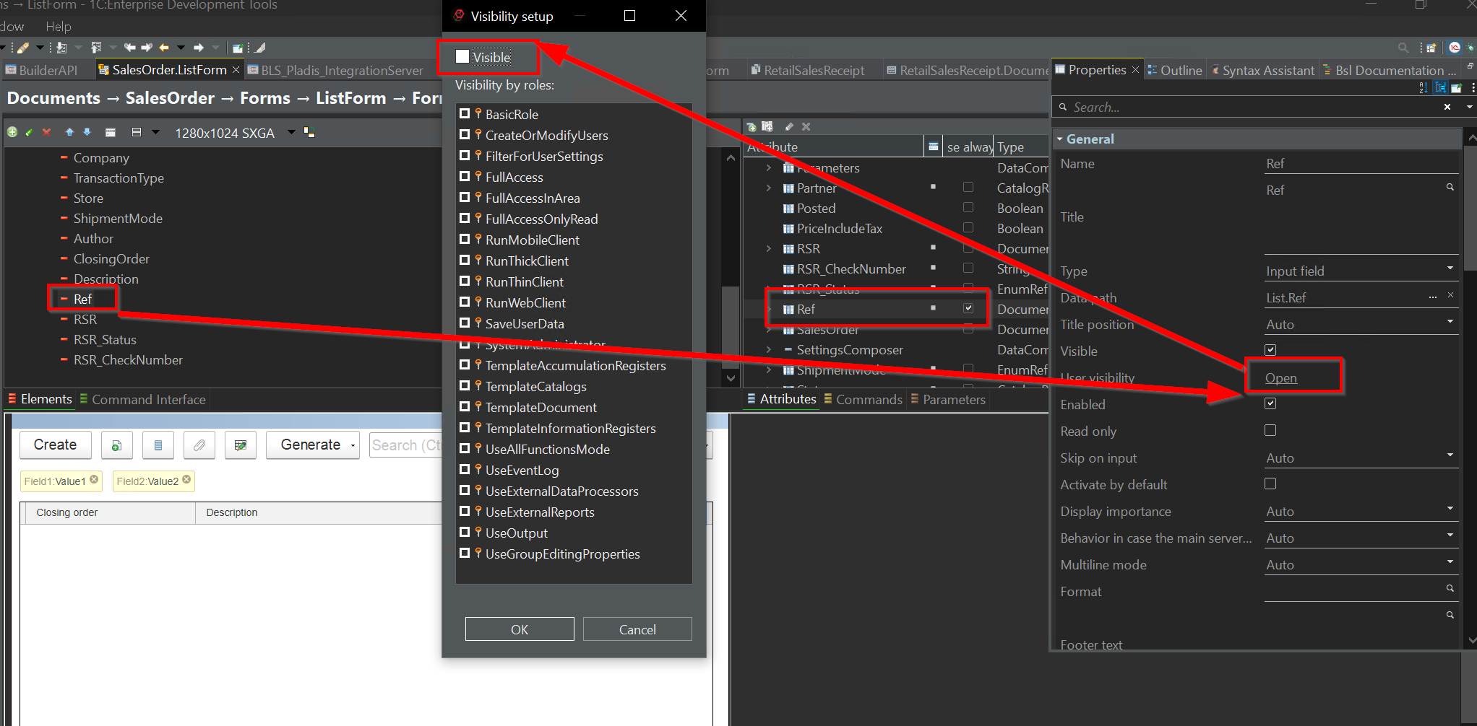Sort properties alphabetically with A-Z icon
The height and width of the screenshot is (726, 1477).
click(1423, 88)
